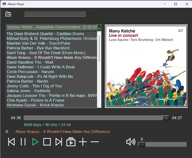Open the playlist queue icon
192x158 pixels.
pyautogui.click(x=71, y=142)
